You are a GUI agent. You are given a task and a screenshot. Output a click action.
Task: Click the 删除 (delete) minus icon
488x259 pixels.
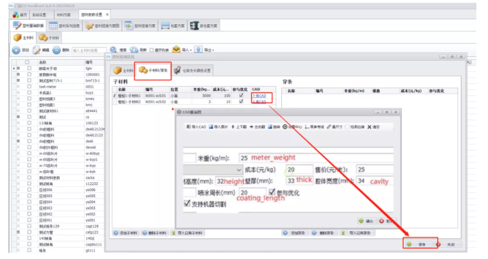(57, 50)
